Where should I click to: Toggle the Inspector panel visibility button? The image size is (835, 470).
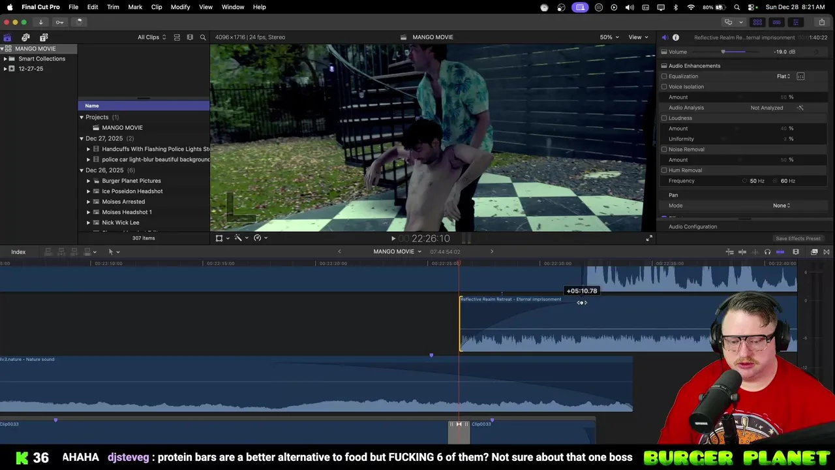click(x=795, y=22)
